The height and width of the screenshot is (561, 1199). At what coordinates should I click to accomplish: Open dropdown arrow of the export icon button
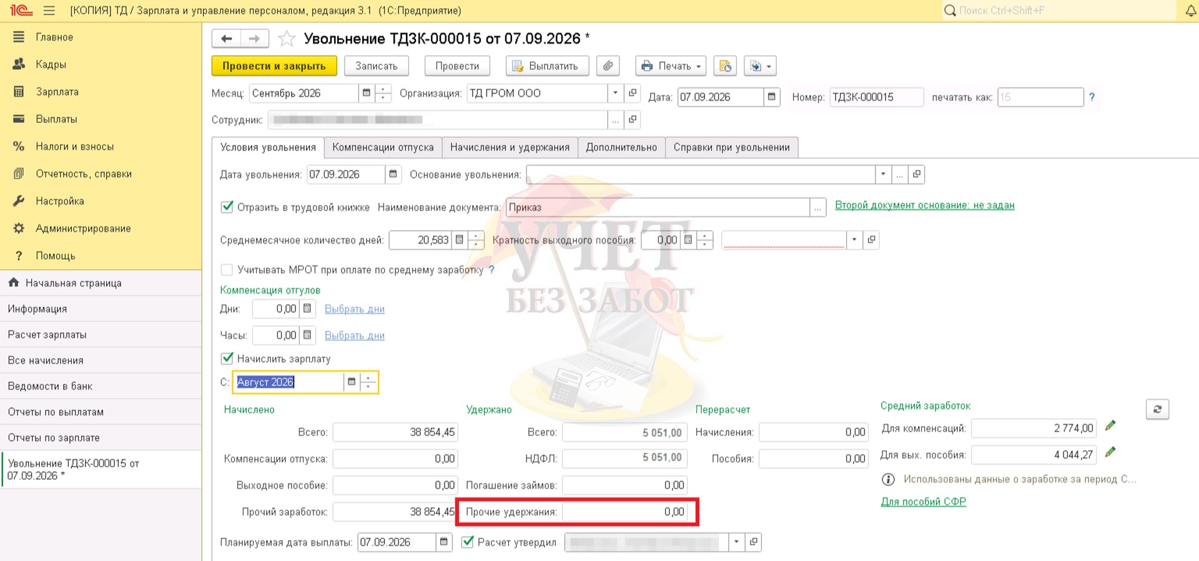(769, 66)
